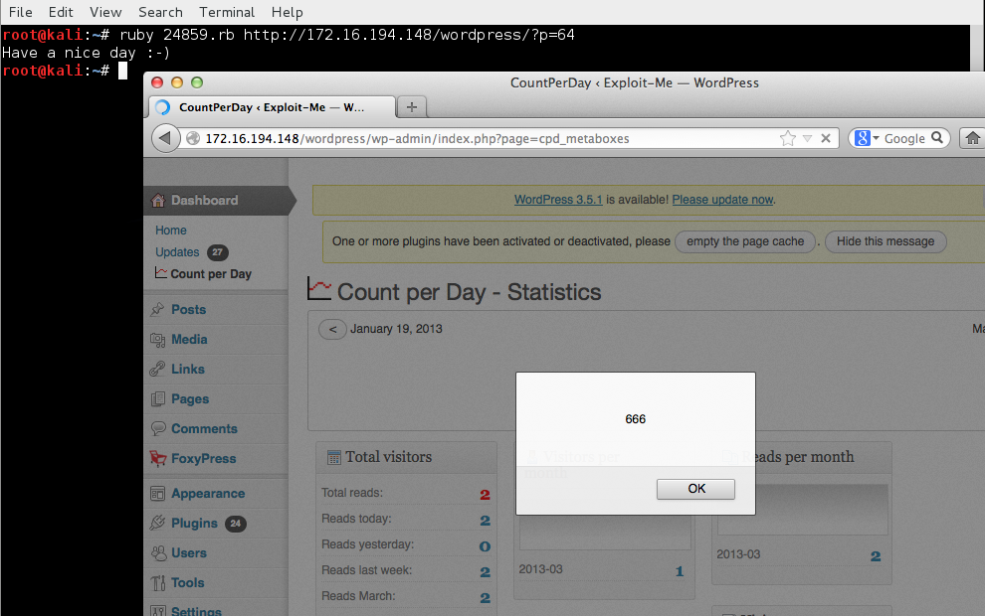Click the site globe icon in address bar
Image resolution: width=985 pixels, height=616 pixels.
[x=193, y=139]
